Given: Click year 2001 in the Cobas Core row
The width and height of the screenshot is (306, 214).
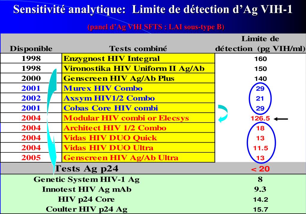Looking at the screenshot, I should click(x=31, y=108).
